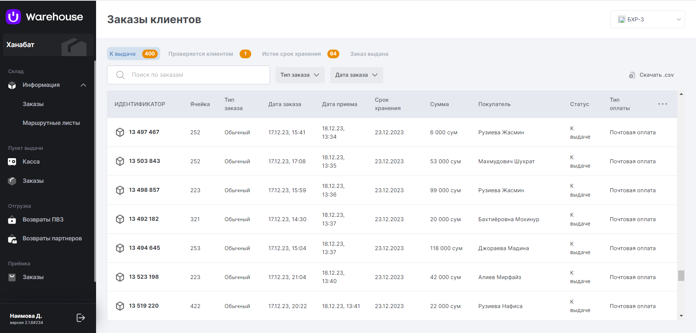Click the Скачать .csv download icon

coord(632,75)
